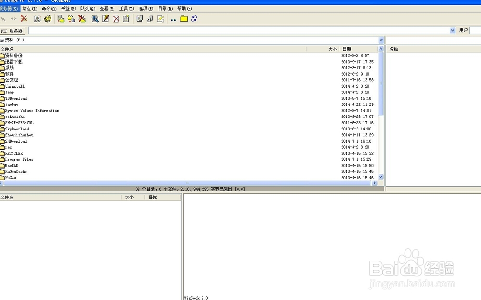Open the 查看 menu
481x300 pixels.
pyautogui.click(x=107, y=9)
